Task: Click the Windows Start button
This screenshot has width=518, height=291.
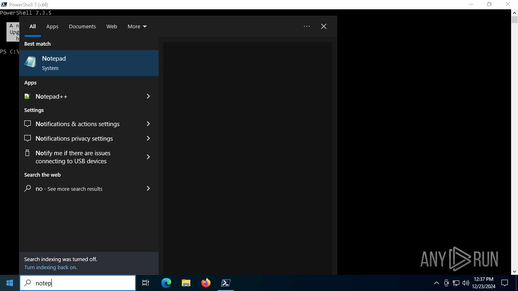Action: coord(10,283)
